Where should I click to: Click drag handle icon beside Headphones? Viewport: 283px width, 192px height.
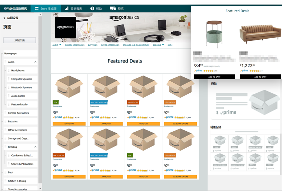[9, 70]
